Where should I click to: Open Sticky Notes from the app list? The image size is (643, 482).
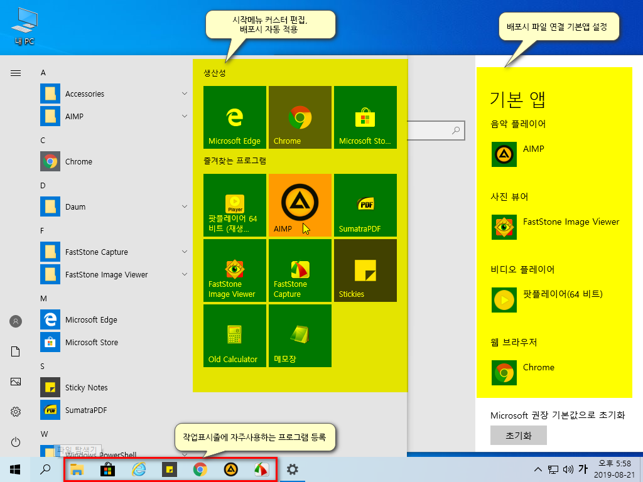pyautogui.click(x=114, y=387)
